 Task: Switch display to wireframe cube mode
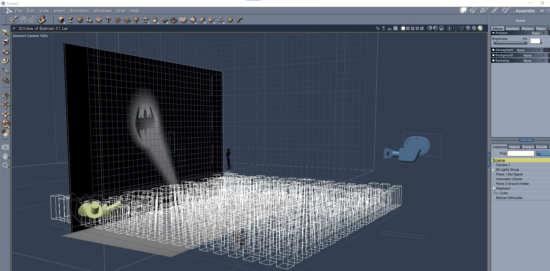[x=462, y=28]
